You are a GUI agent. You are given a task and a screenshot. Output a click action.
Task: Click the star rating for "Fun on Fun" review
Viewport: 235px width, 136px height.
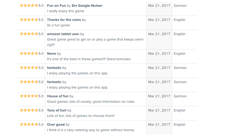tap(29, 6)
